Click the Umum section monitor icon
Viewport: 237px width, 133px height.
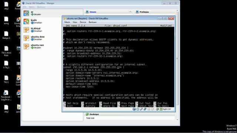pyautogui.click(x=87, y=12)
